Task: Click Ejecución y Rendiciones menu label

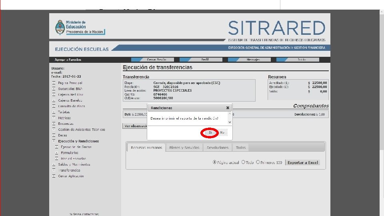Action: coord(78,141)
